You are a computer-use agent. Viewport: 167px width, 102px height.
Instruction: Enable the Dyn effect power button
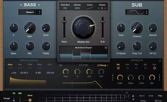[x=154, y=68]
